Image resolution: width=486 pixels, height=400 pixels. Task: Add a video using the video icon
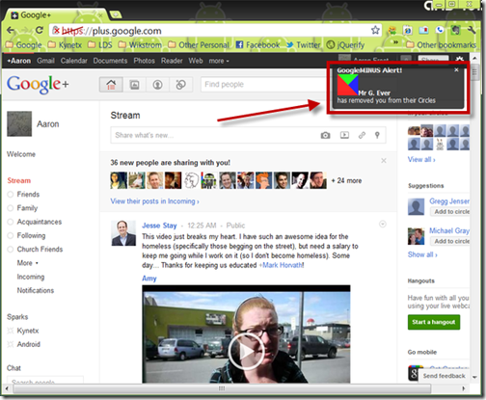(x=344, y=135)
